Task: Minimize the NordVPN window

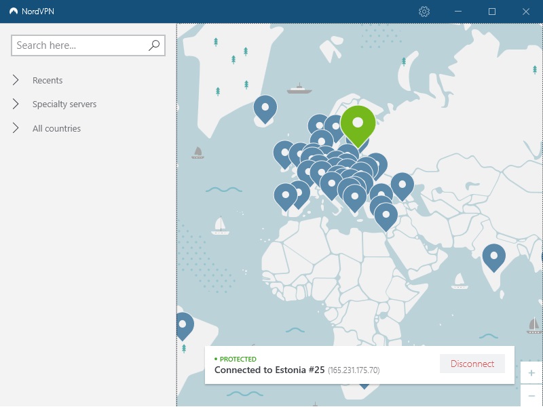Action: pyautogui.click(x=457, y=12)
